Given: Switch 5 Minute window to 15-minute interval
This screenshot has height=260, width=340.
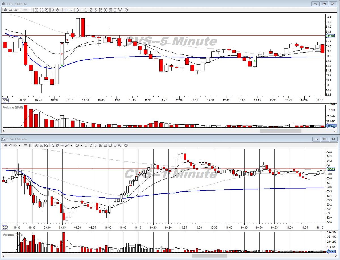Looking at the screenshot, I should [101, 10].
